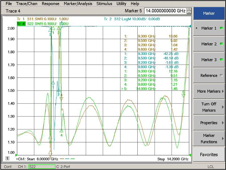
Task: Increment Marker 5 frequency with up arrow
Action: [x=189, y=9]
